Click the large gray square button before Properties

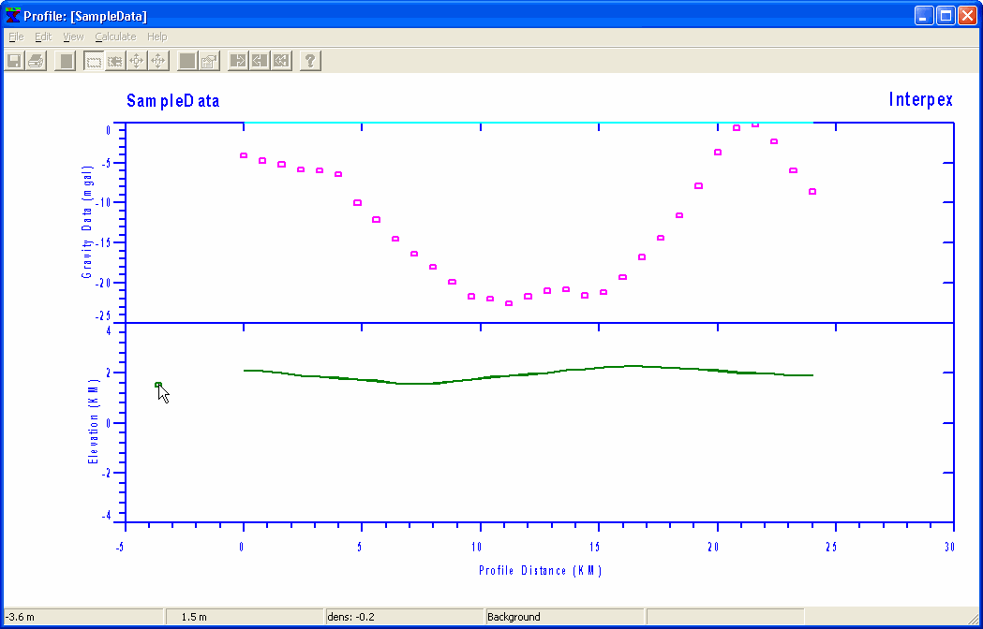click(187, 61)
